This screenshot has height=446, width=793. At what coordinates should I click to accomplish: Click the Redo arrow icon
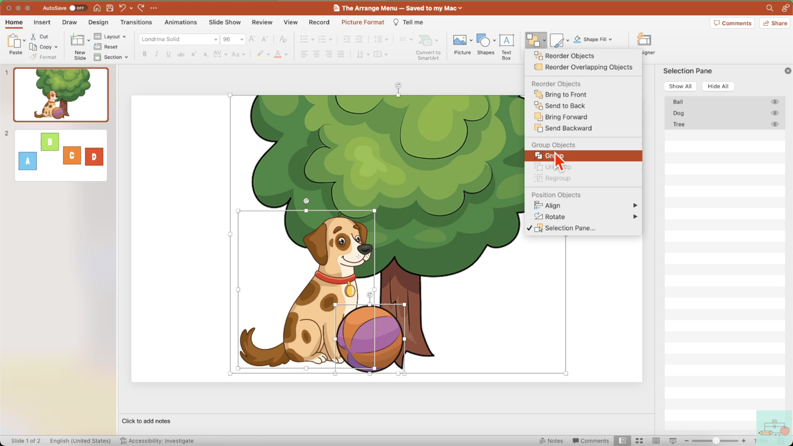pyautogui.click(x=141, y=8)
